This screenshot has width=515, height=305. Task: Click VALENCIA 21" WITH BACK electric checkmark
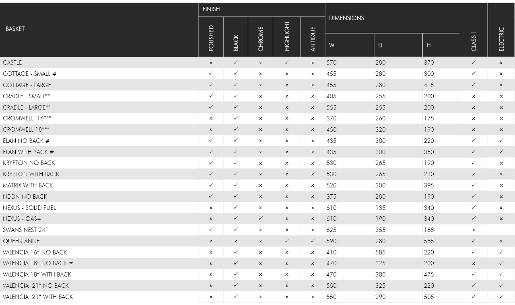pyautogui.click(x=501, y=297)
